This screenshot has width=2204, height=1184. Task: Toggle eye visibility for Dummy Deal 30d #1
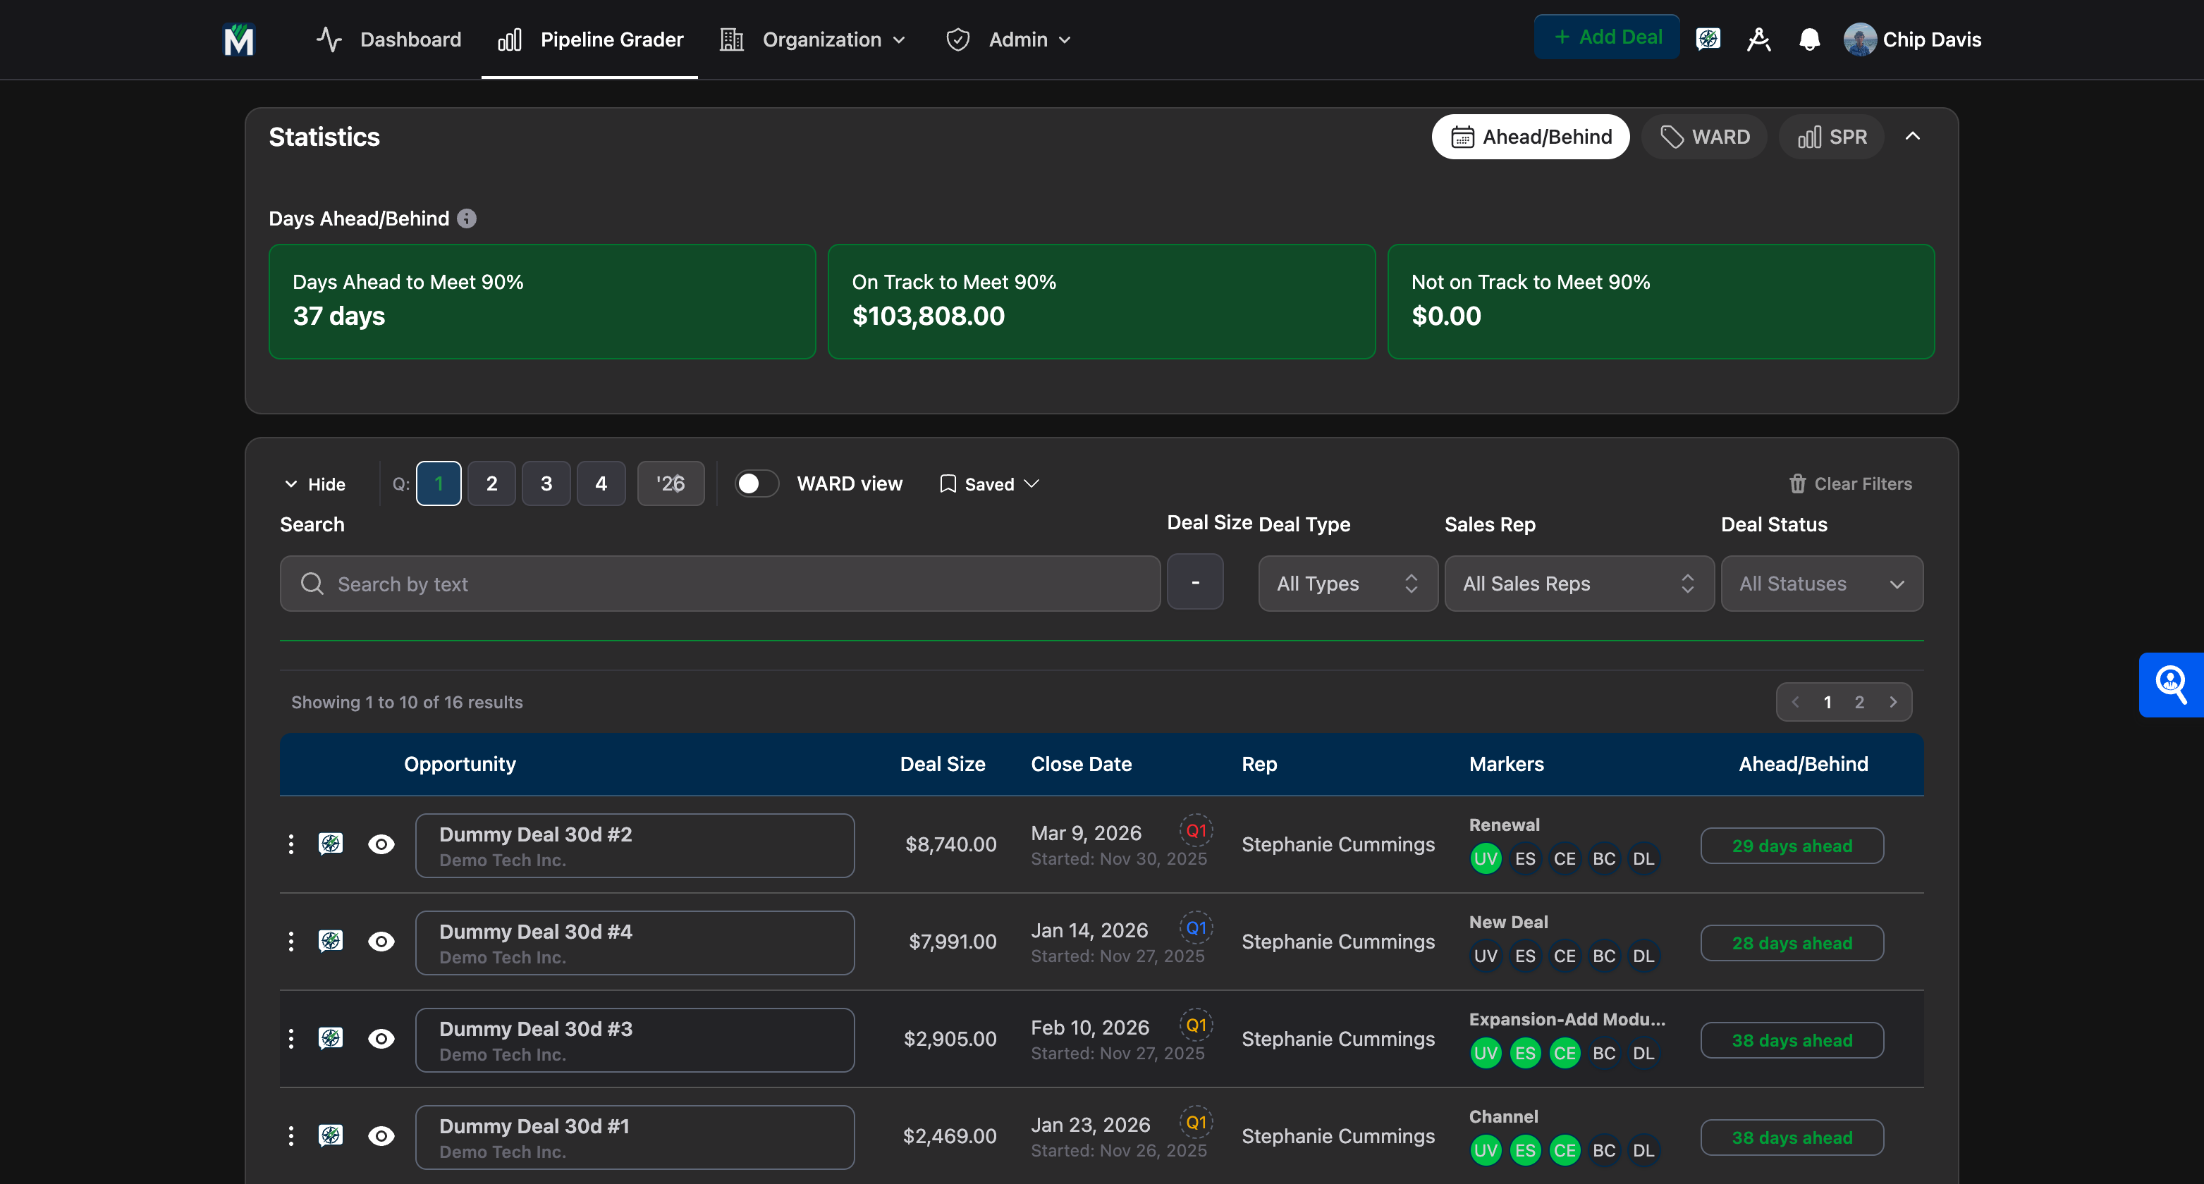[x=381, y=1136]
